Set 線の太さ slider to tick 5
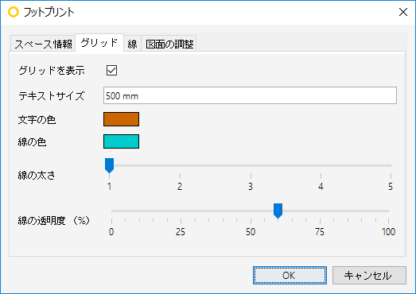416x294 pixels. tap(391, 165)
